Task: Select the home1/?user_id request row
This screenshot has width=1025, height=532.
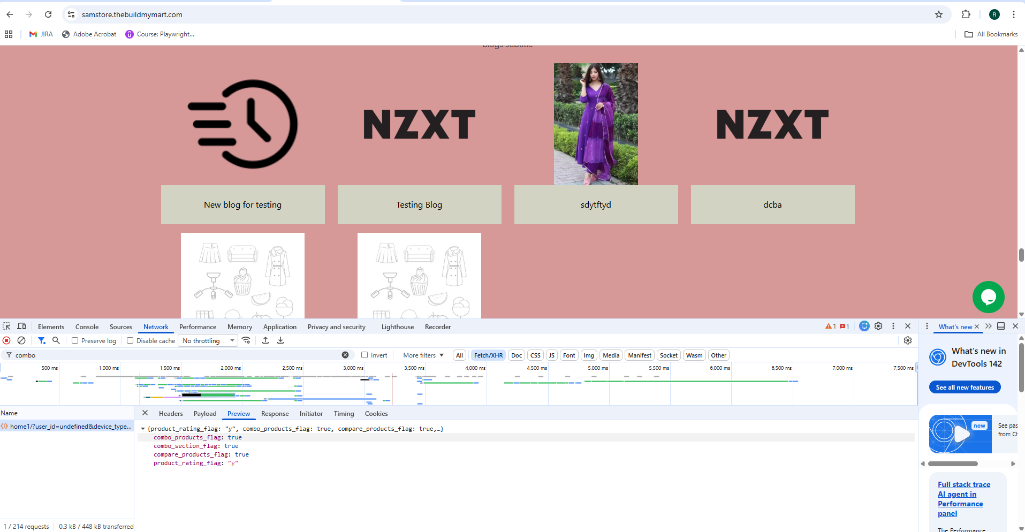Action: (67, 427)
